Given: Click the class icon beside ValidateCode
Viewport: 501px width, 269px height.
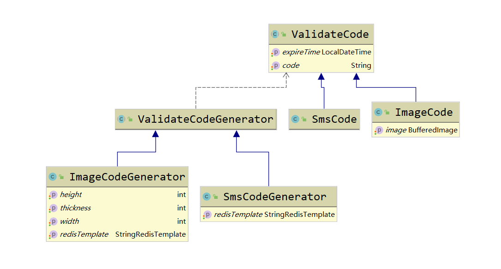Looking at the screenshot, I should [275, 34].
